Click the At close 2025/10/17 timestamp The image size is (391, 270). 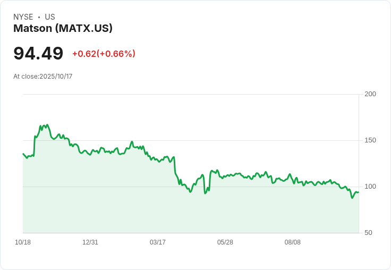click(x=43, y=77)
